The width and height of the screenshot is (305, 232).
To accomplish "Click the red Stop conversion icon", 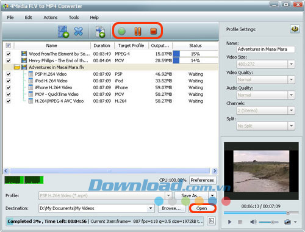I will [x=154, y=31].
